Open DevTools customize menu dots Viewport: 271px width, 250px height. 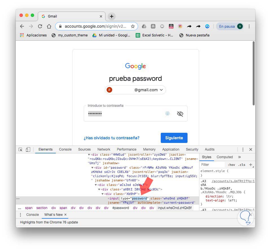click(243, 149)
